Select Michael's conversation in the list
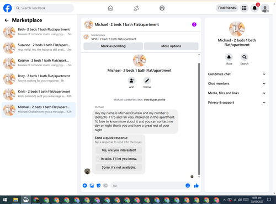276x204 pixels. [x=39, y=110]
